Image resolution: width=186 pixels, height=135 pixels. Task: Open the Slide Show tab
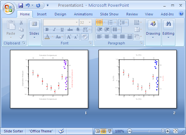click(x=109, y=14)
